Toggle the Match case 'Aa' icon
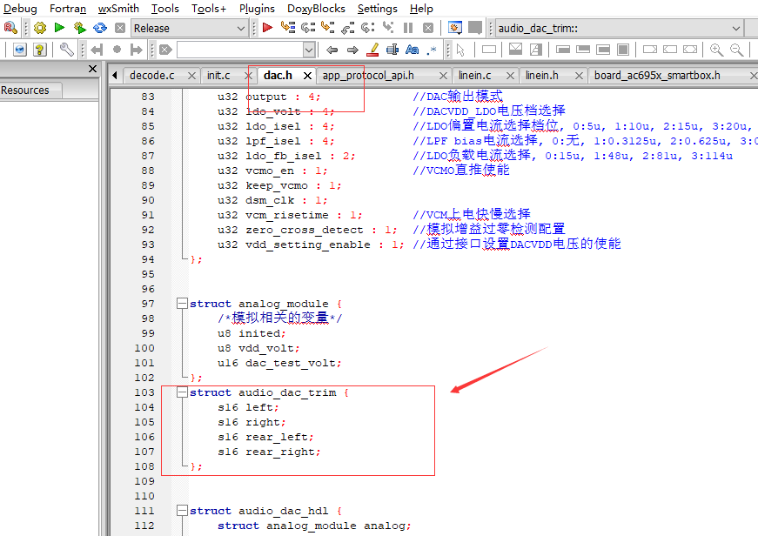 tap(412, 50)
